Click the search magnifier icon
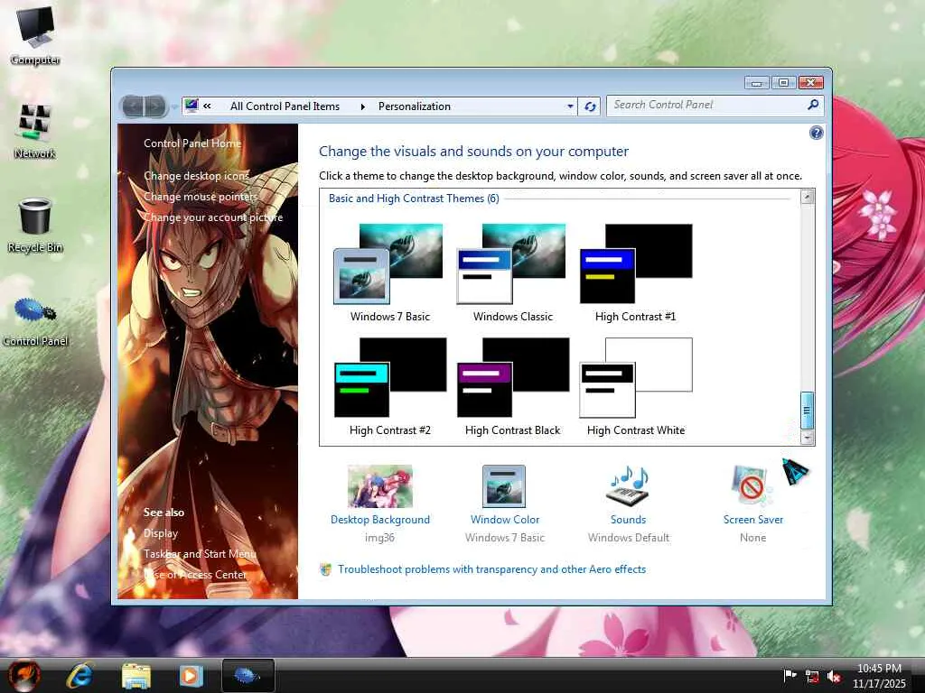The width and height of the screenshot is (925, 693). pyautogui.click(x=813, y=105)
